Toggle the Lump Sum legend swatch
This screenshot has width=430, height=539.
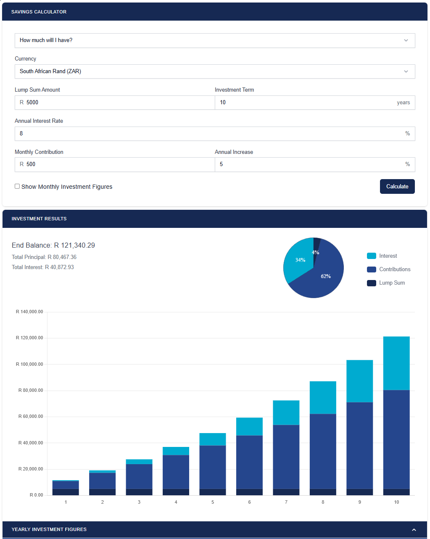371,283
